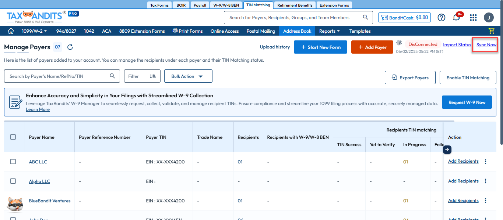Screen dimensions: 503x220
Task: Open the Upload history link
Action: click(x=275, y=47)
